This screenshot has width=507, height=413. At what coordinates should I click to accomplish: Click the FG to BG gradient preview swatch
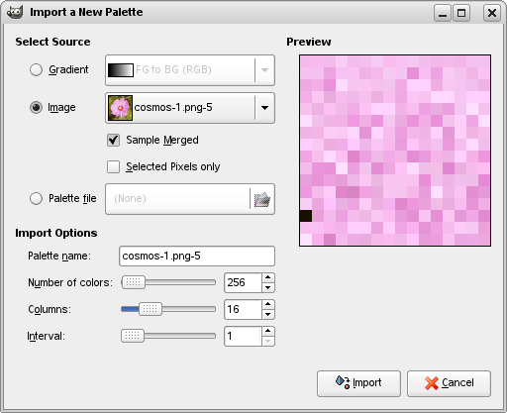(121, 70)
